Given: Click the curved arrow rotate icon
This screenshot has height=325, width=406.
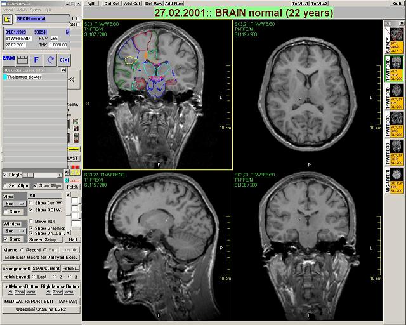Looking at the screenshot, I should point(50,60).
